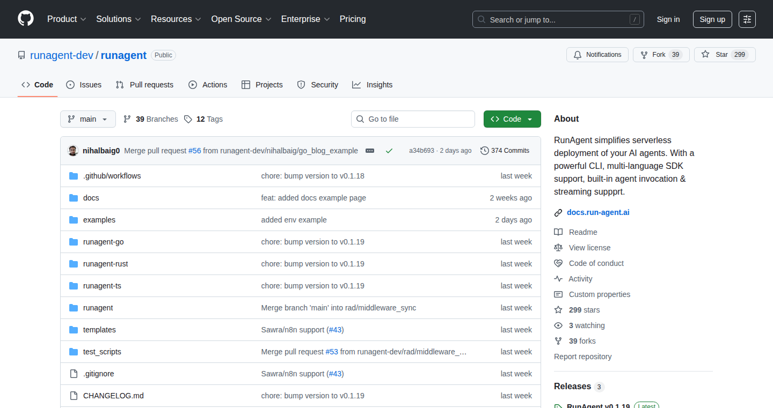Open the runagent-ts folder
The height and width of the screenshot is (408, 773).
pos(102,286)
